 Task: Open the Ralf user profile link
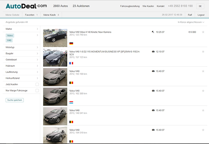190,15
